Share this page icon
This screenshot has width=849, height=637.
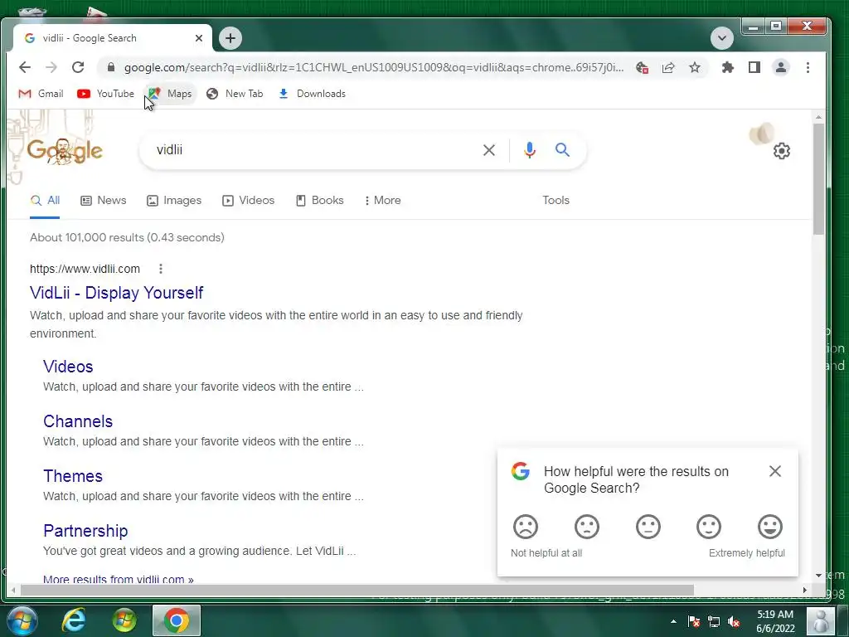[x=668, y=67]
